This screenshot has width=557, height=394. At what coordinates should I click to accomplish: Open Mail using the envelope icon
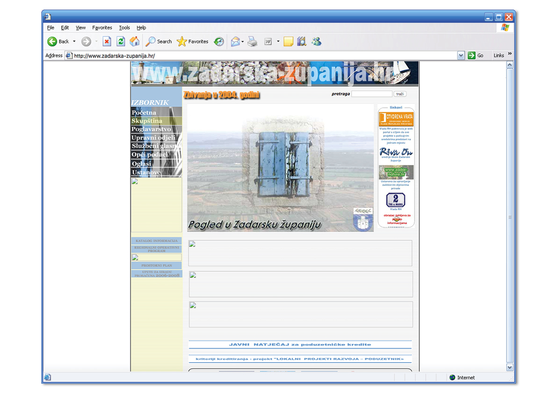coord(235,41)
